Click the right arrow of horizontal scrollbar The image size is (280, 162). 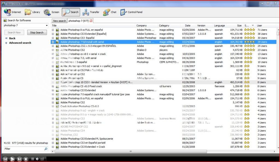click(x=274, y=151)
